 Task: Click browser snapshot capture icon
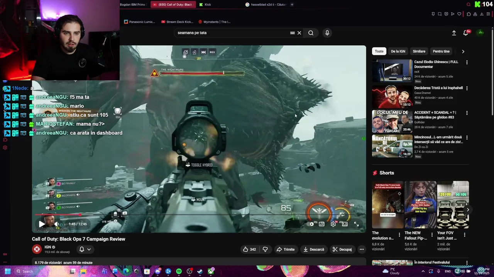coord(440,14)
